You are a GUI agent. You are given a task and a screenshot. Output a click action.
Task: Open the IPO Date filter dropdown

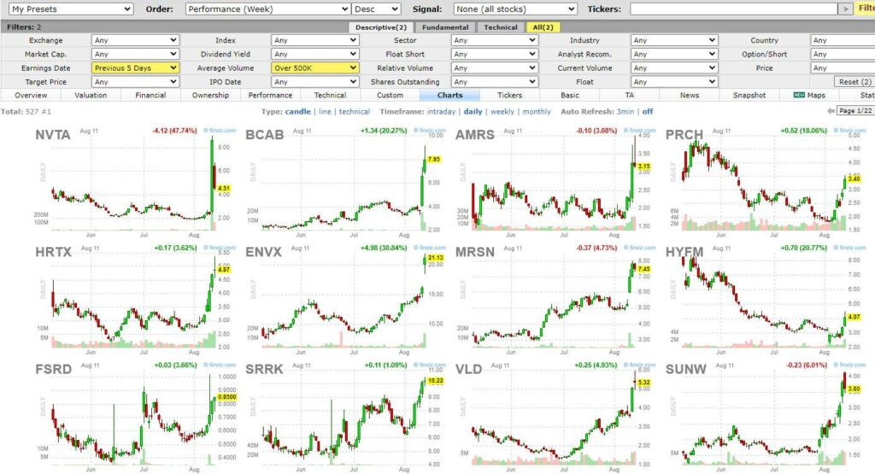[x=314, y=82]
